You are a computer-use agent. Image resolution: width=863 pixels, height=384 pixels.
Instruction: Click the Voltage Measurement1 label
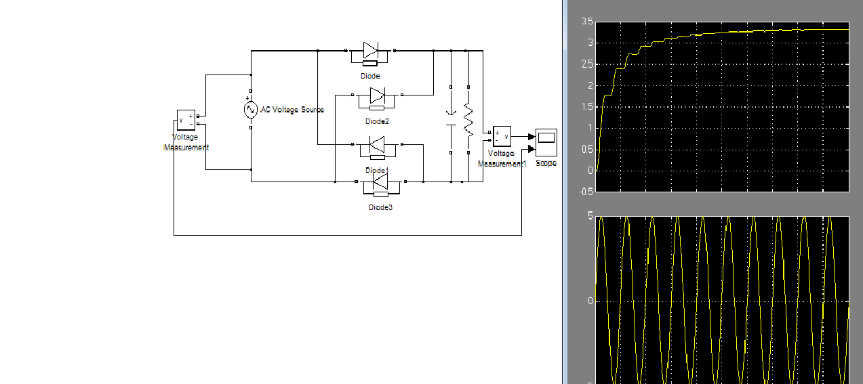click(501, 158)
